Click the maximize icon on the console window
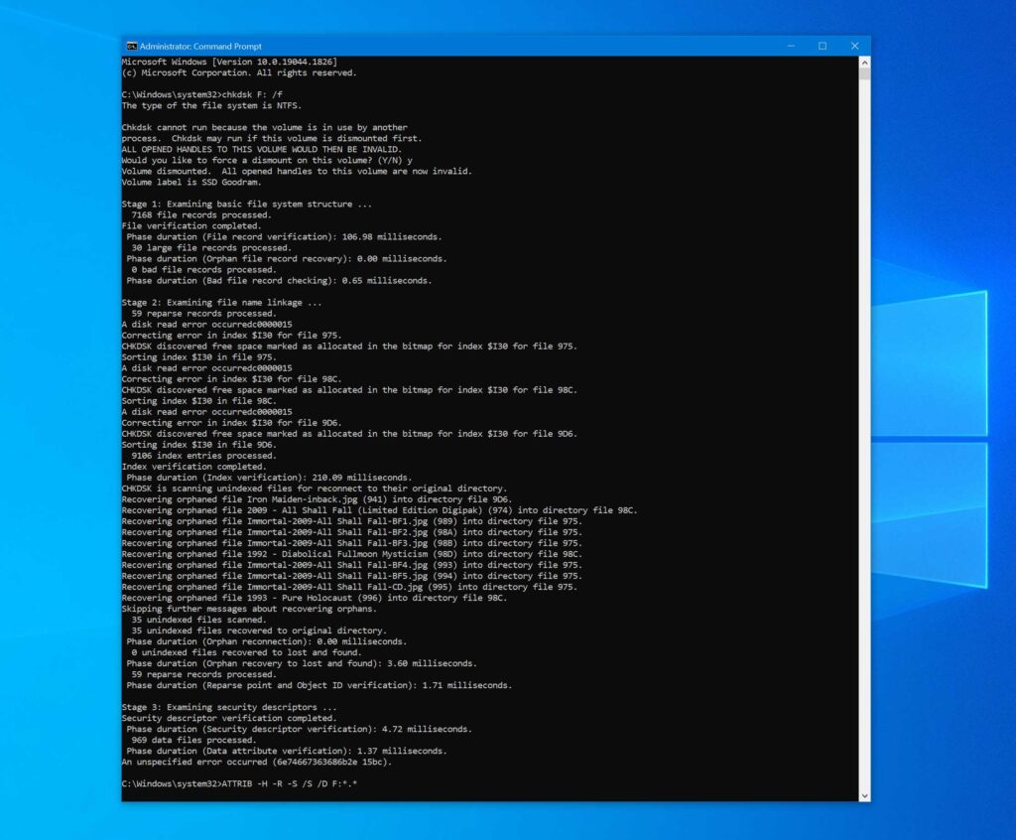Image resolution: width=1016 pixels, height=840 pixels. tap(822, 46)
